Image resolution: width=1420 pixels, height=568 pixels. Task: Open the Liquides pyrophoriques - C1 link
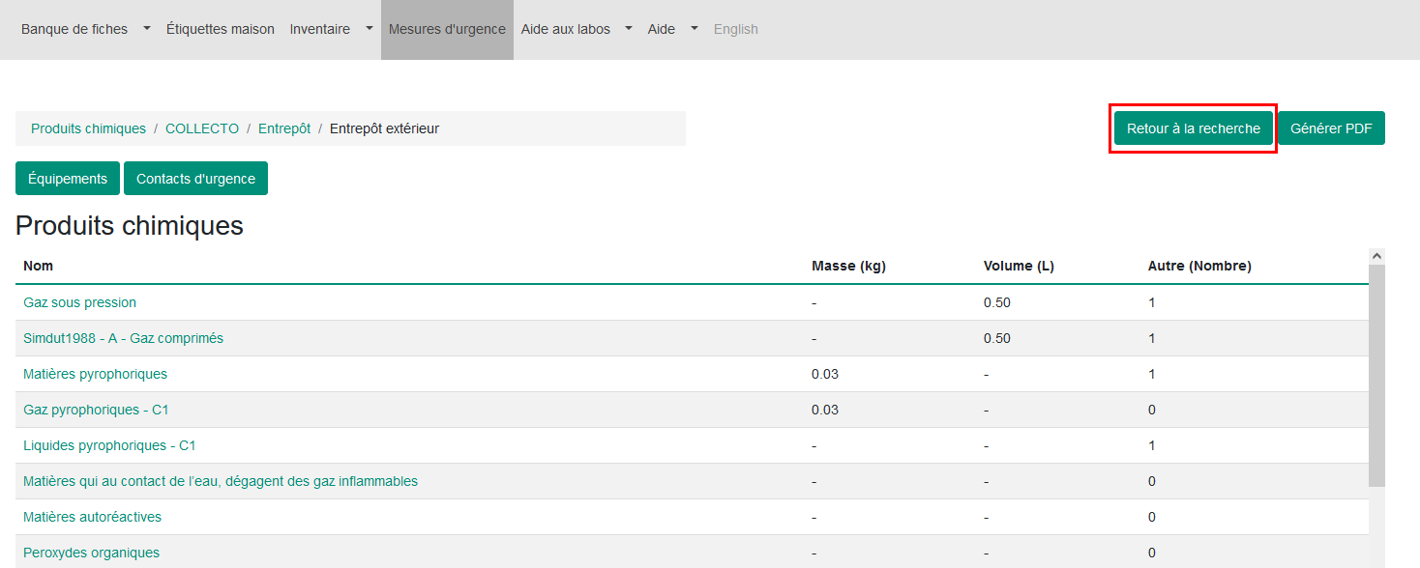(109, 445)
